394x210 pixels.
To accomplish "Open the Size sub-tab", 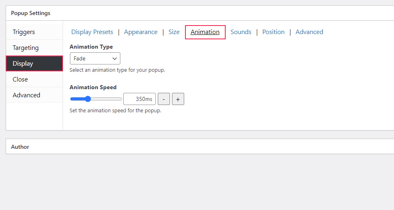I will 174,32.
